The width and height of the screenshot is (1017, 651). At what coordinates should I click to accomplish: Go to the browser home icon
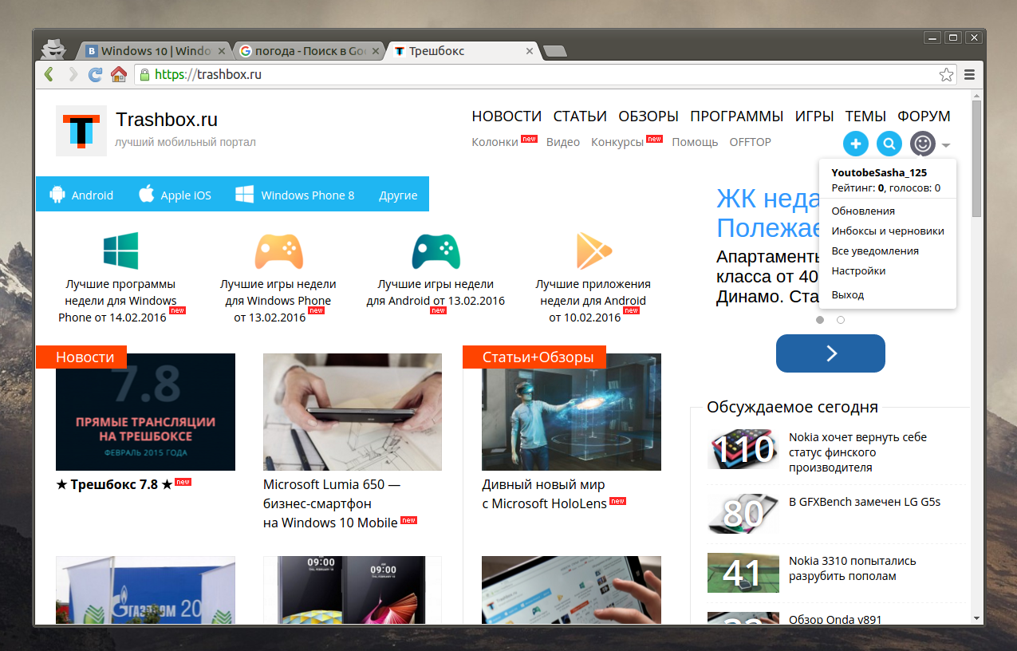(119, 75)
